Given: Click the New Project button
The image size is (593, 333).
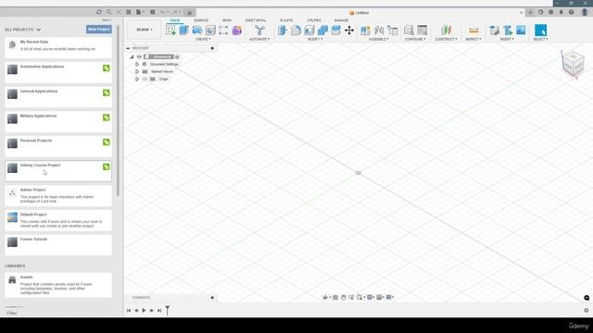Looking at the screenshot, I should (99, 30).
